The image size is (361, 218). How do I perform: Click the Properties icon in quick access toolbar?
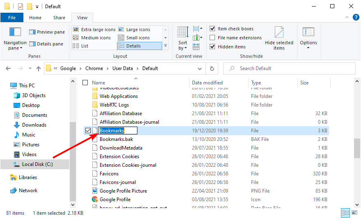[21, 7]
